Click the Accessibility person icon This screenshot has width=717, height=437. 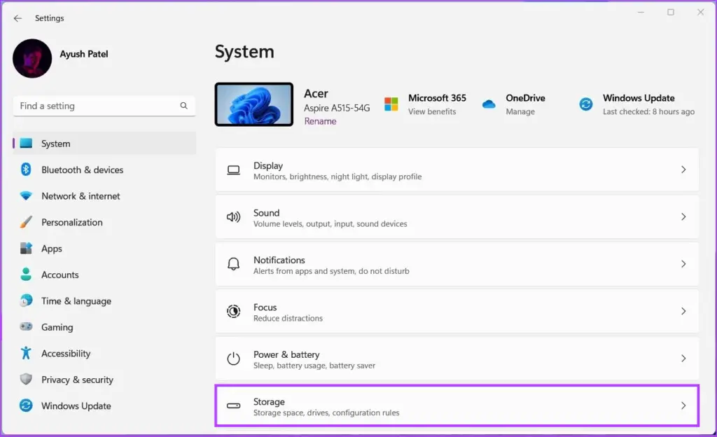[x=26, y=353]
